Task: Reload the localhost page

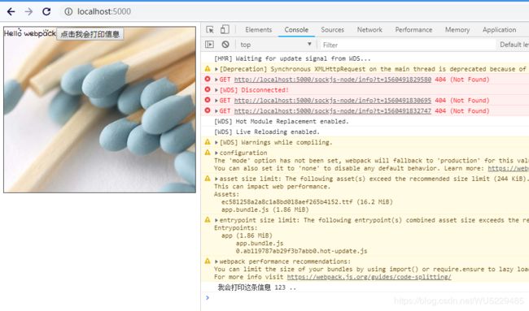Action: [x=46, y=12]
